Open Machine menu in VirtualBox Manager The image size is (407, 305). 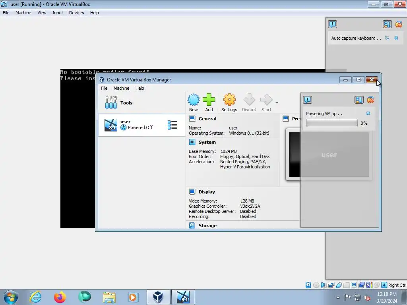coord(122,88)
